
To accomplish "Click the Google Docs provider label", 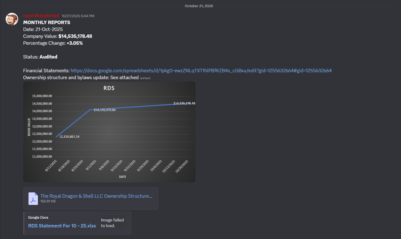I will (38, 217).
